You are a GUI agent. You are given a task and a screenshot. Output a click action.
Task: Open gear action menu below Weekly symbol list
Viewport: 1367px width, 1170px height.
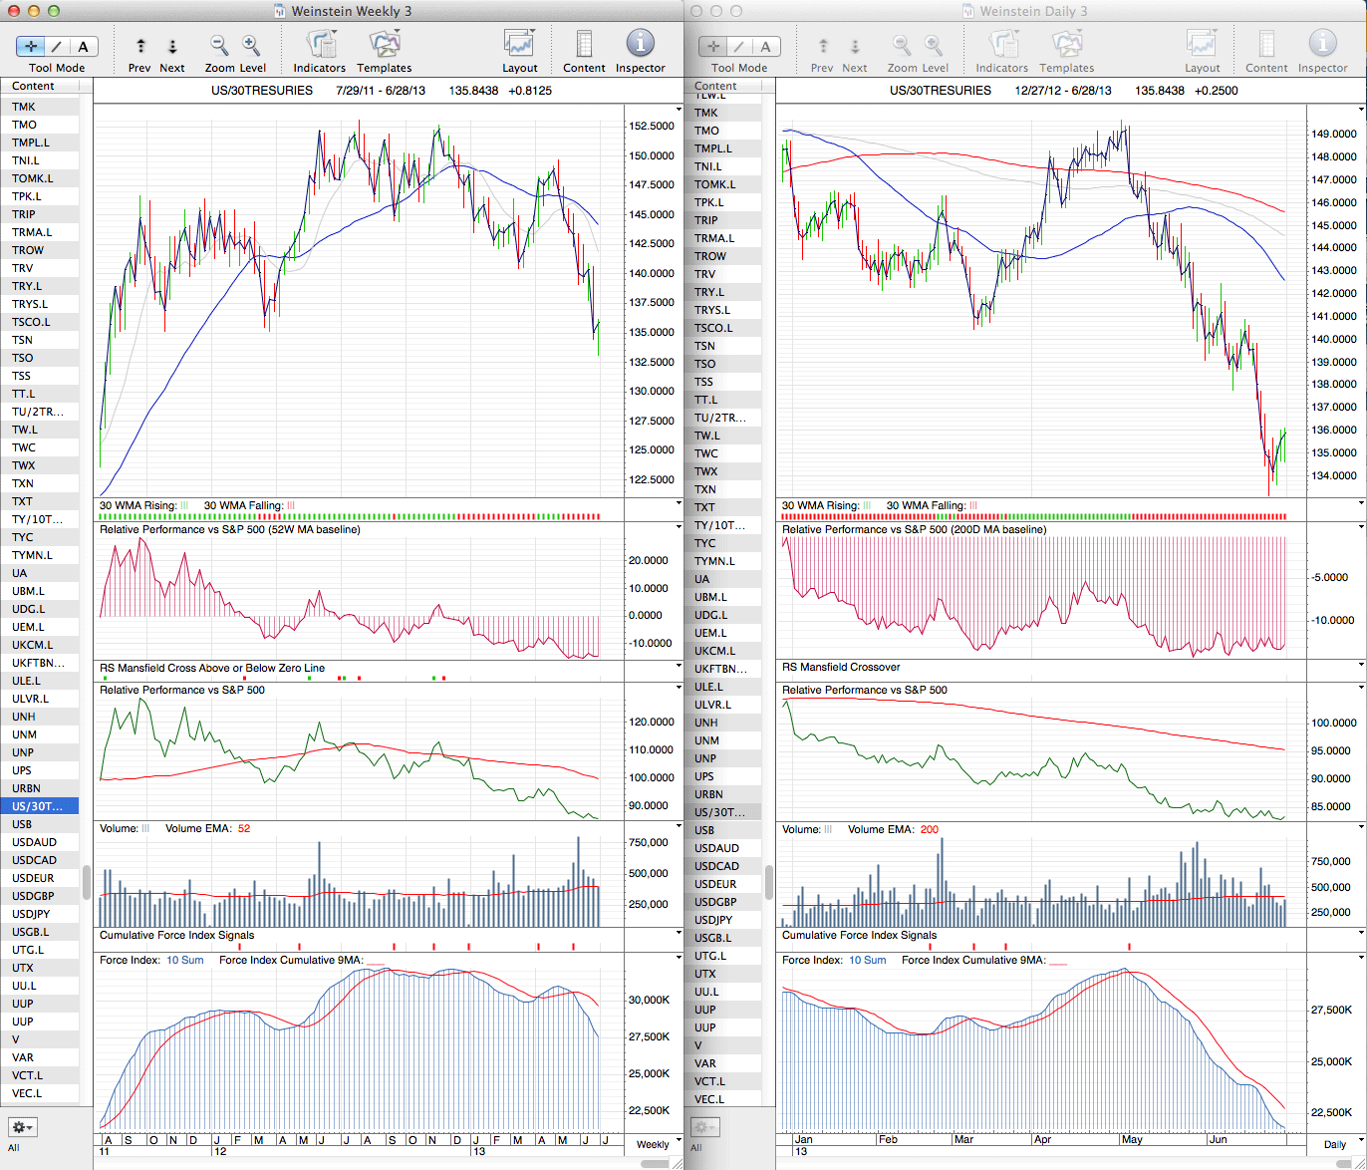tap(22, 1127)
